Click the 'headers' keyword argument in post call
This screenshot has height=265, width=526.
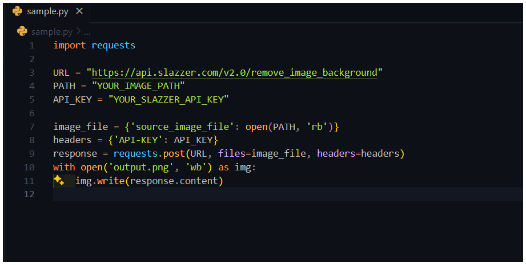[336, 153]
